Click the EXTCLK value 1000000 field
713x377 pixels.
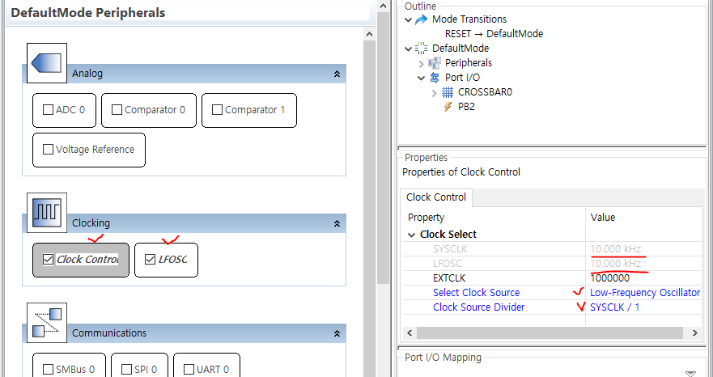click(609, 277)
